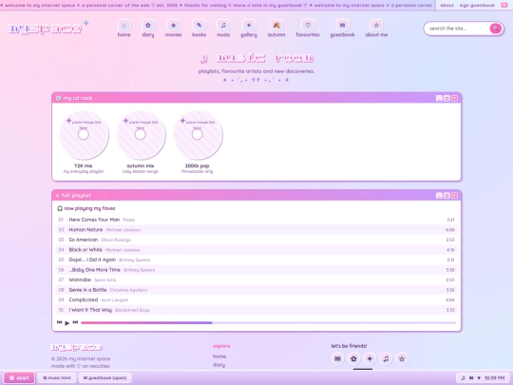The height and width of the screenshot is (385, 513).
Task: Minimize the full playlist window
Action: click(x=439, y=196)
